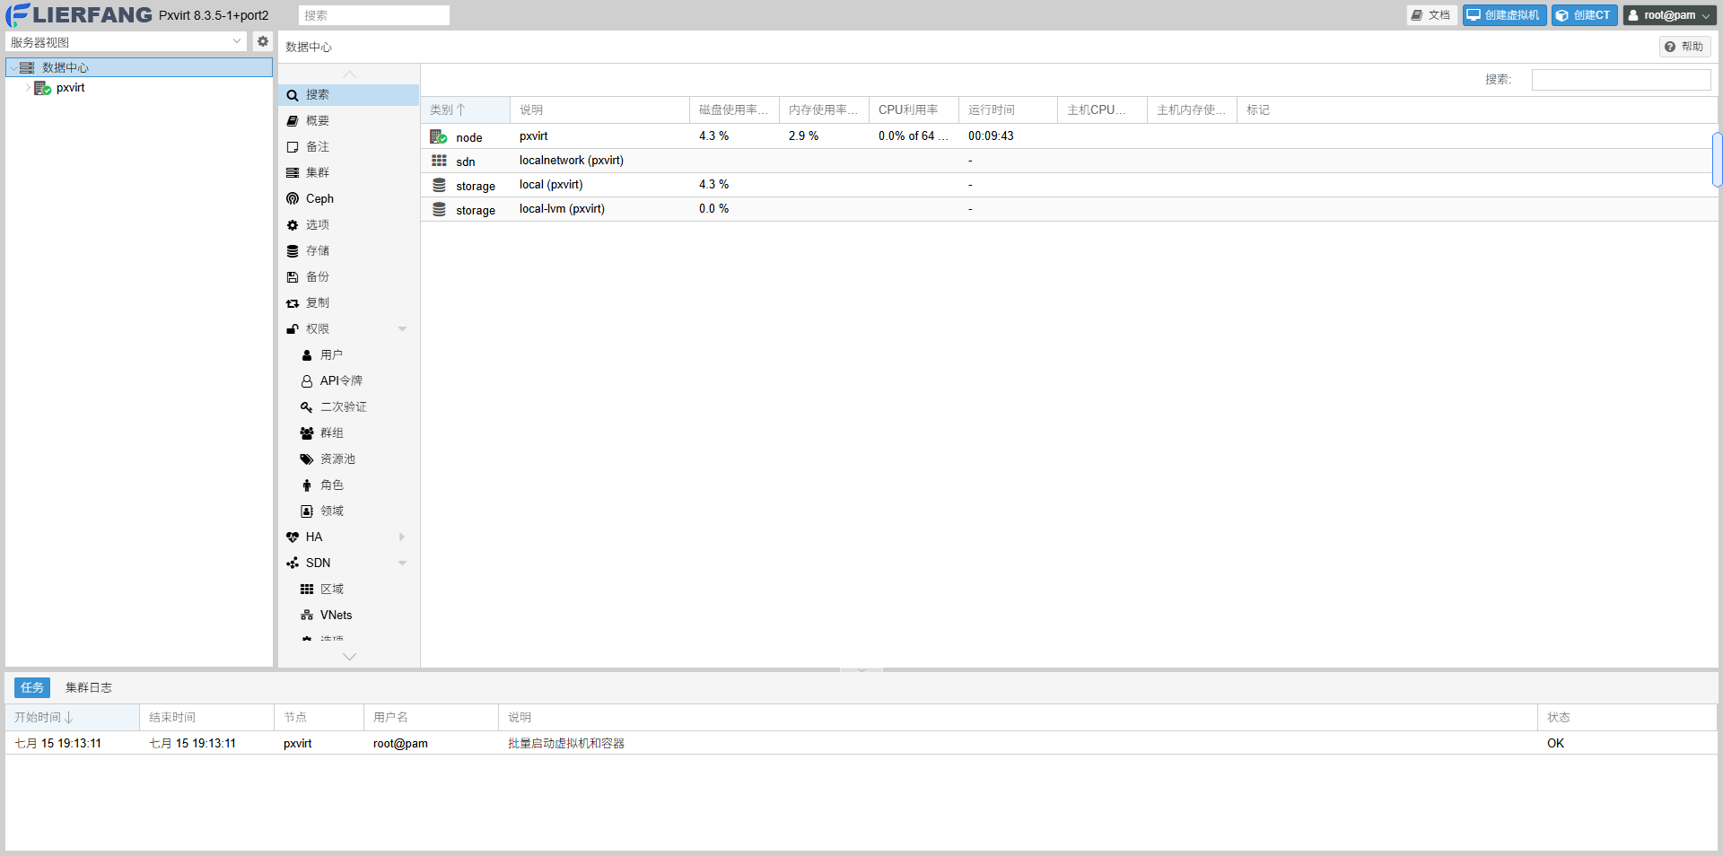The width and height of the screenshot is (1723, 856).
Task: Open the 二次验证 two-factor page
Action: pyautogui.click(x=343, y=406)
